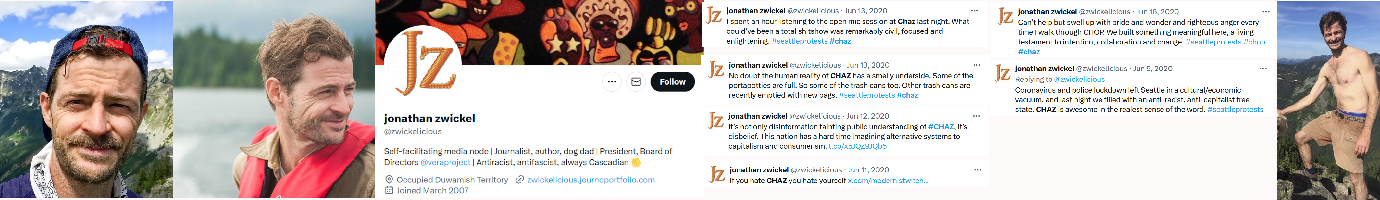1380x200 pixels.
Task: Click the #CHAZ hashtag in the Jun 12 tweet
Action: pyautogui.click(x=941, y=127)
